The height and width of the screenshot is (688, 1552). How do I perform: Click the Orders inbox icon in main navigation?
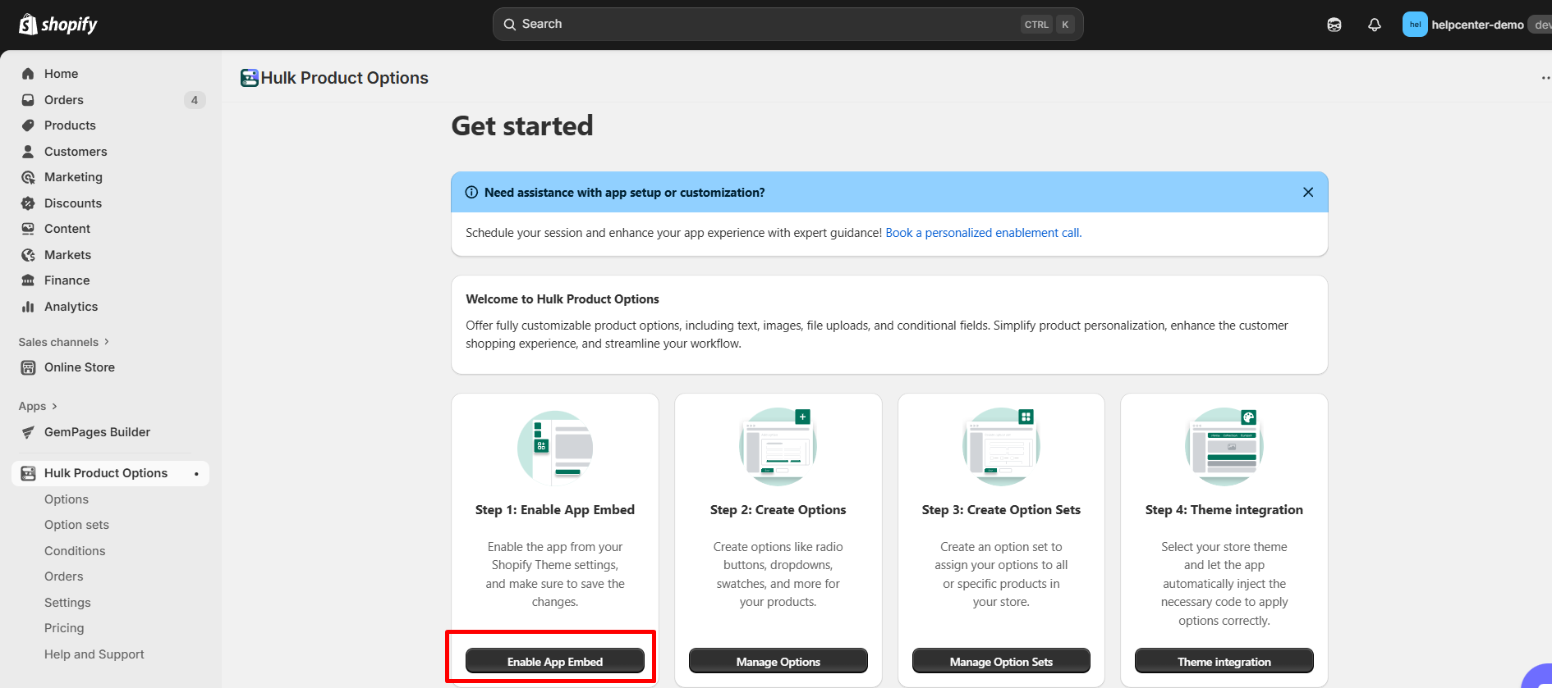(x=28, y=100)
